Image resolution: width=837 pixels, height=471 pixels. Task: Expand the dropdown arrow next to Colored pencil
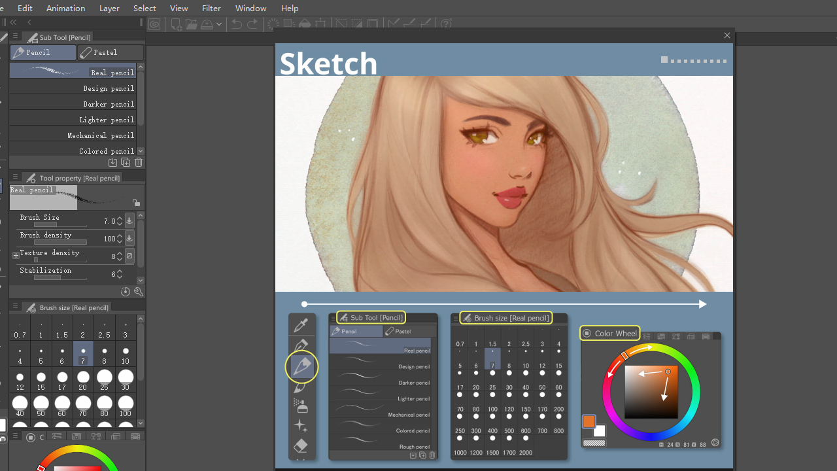coord(140,150)
